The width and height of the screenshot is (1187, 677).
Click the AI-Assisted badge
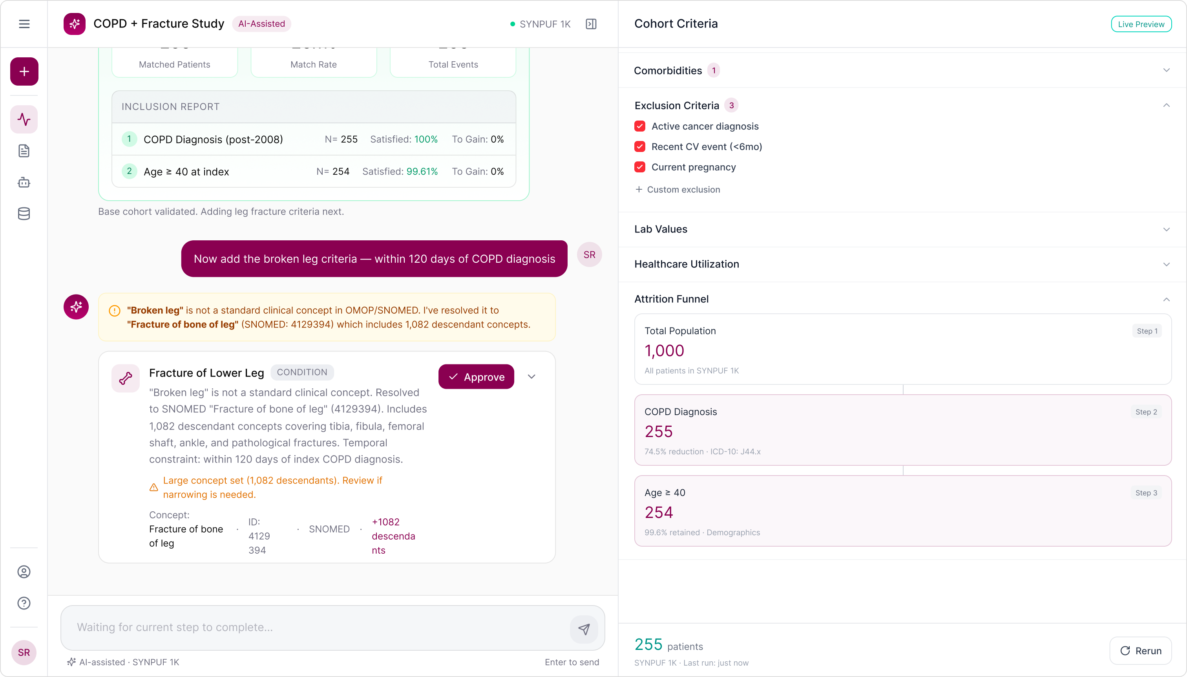coord(262,24)
